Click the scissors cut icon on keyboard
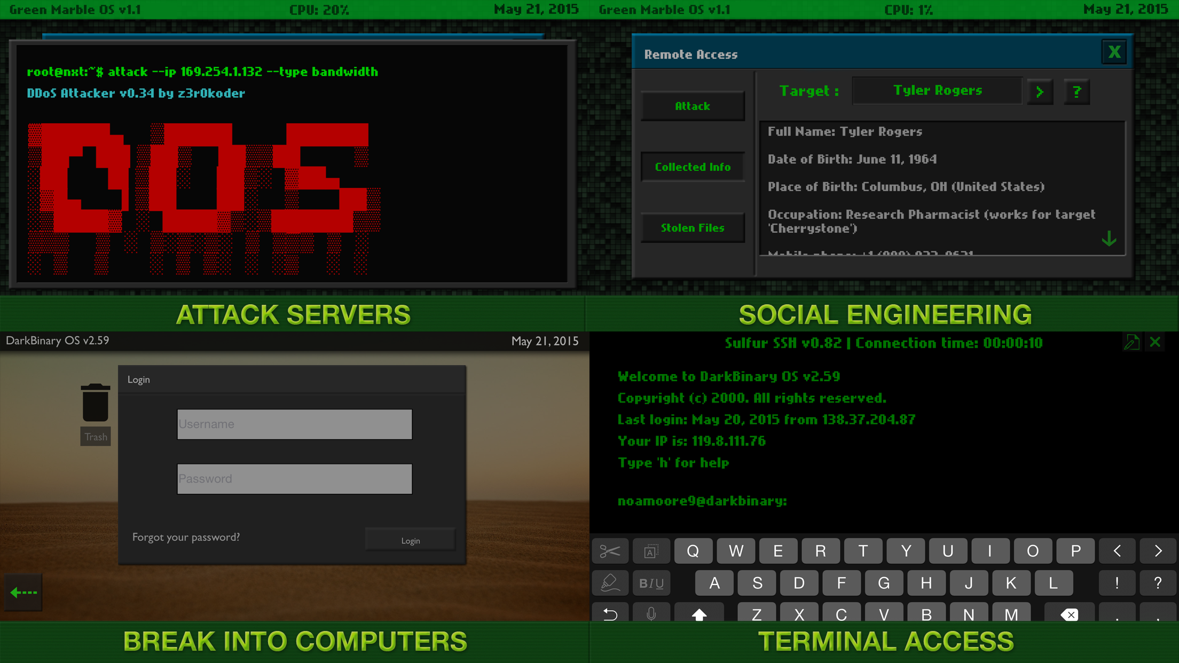Viewport: 1179px width, 663px height. (x=610, y=551)
